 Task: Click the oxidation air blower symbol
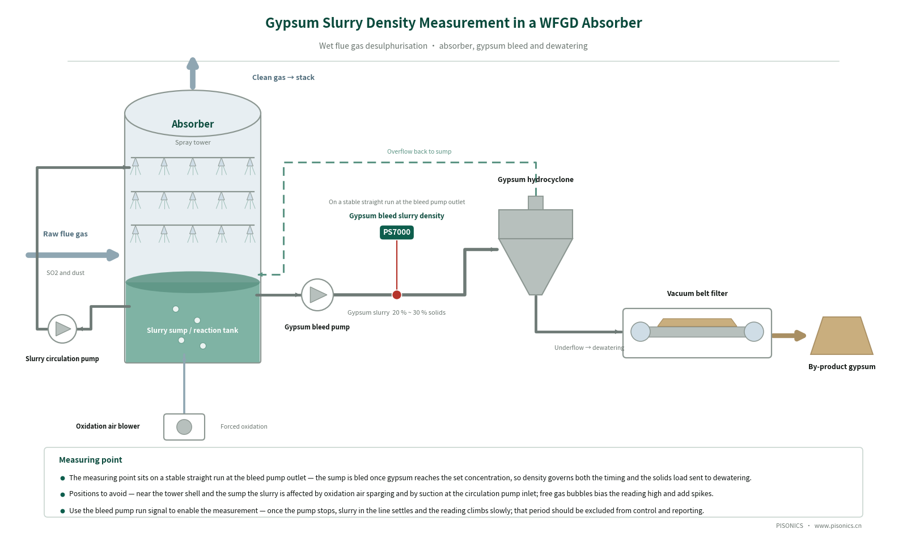click(x=184, y=427)
